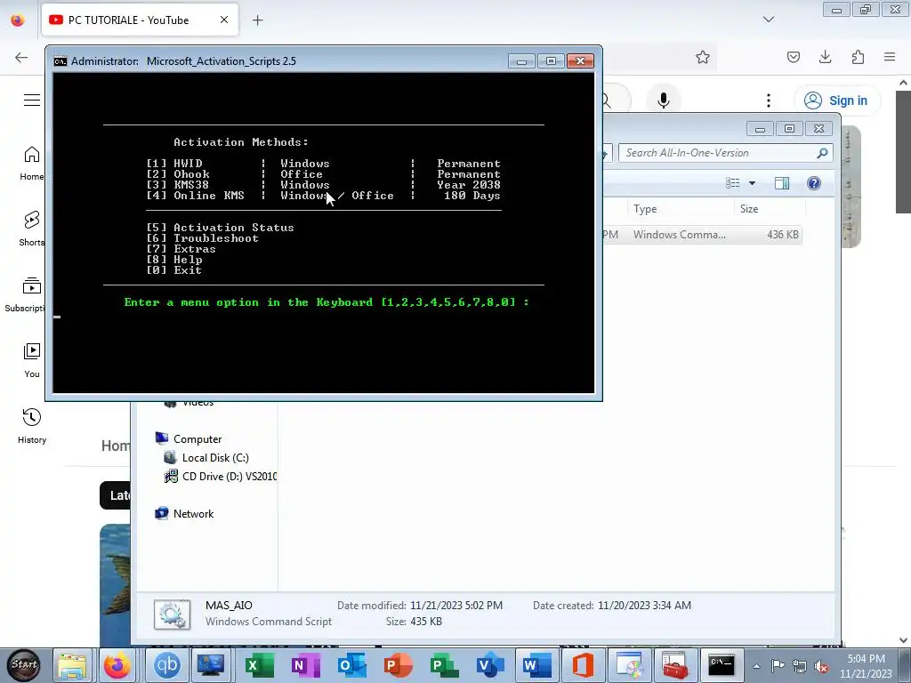911x683 pixels.
Task: Open Local Disk (C:) in navigation tree
Action: 215,458
